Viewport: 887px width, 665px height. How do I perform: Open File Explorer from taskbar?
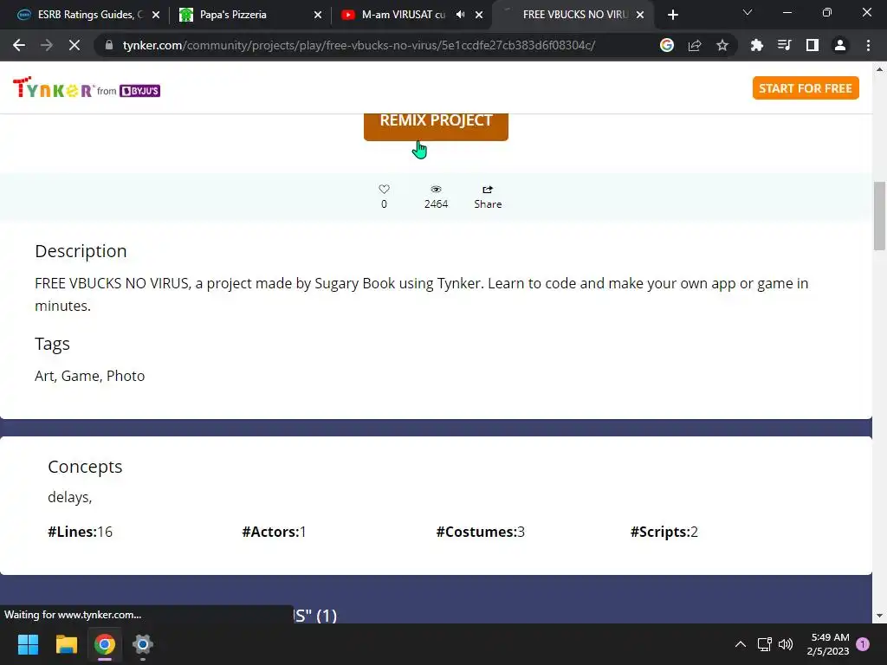click(66, 644)
